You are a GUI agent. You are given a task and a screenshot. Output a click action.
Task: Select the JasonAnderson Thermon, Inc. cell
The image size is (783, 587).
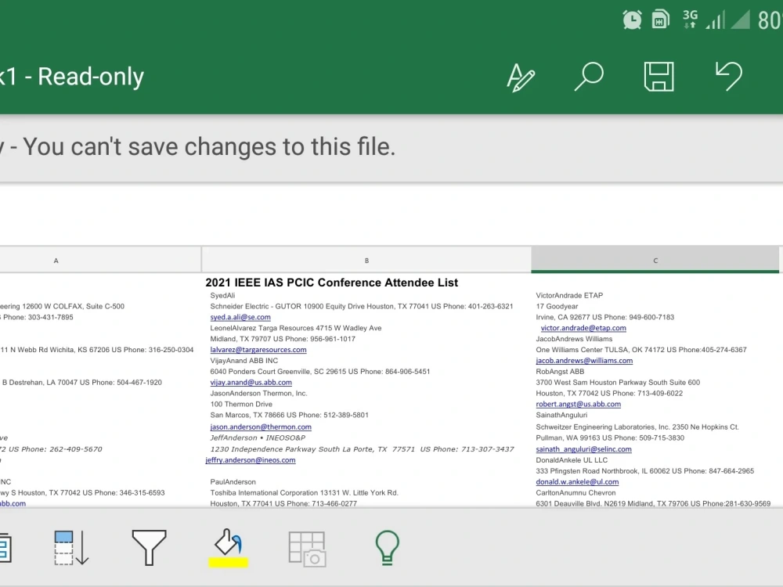258,394
